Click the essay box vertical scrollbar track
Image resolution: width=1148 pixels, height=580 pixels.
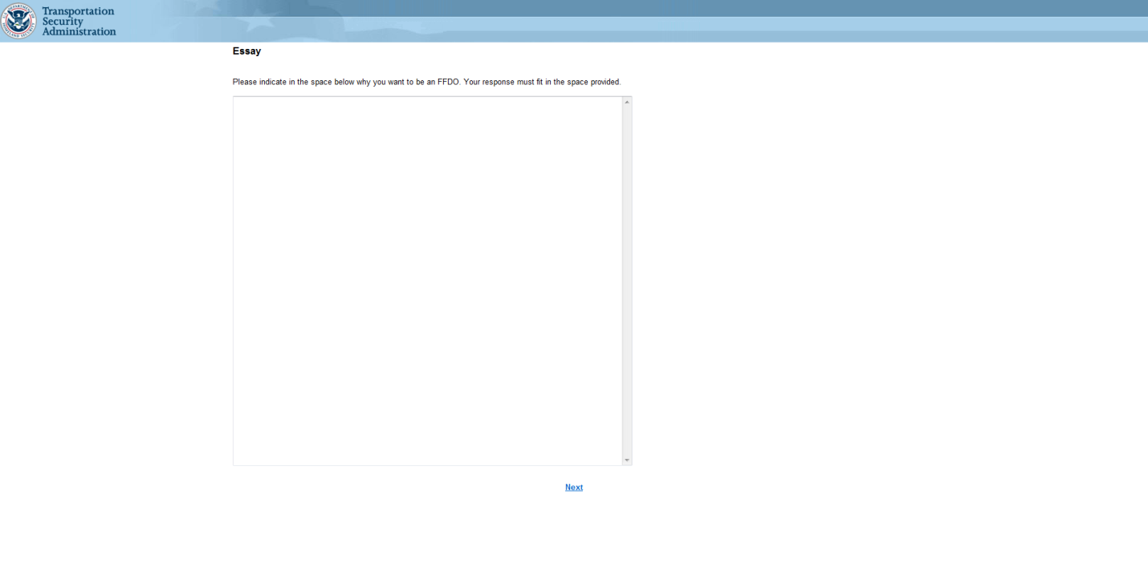click(x=627, y=281)
